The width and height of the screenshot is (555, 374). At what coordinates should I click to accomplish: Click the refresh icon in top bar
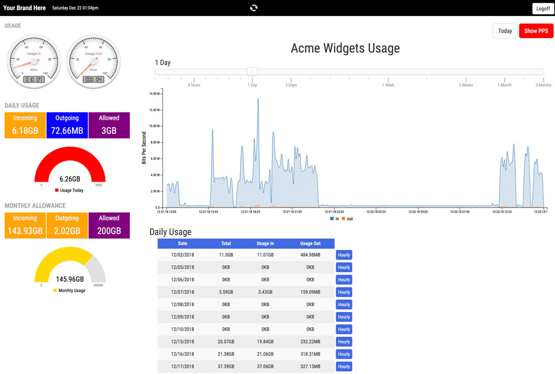[x=254, y=8]
